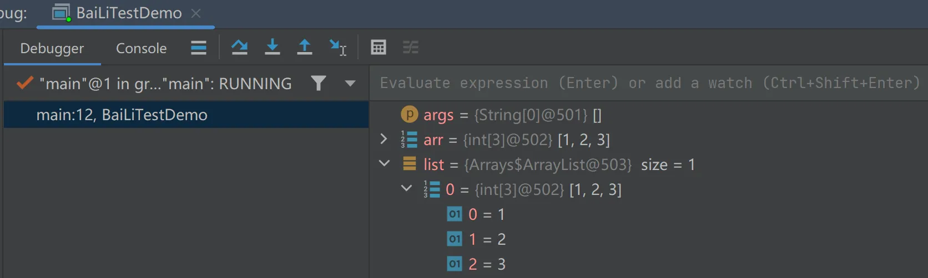Click the layout settings hamburger icon

(199, 48)
